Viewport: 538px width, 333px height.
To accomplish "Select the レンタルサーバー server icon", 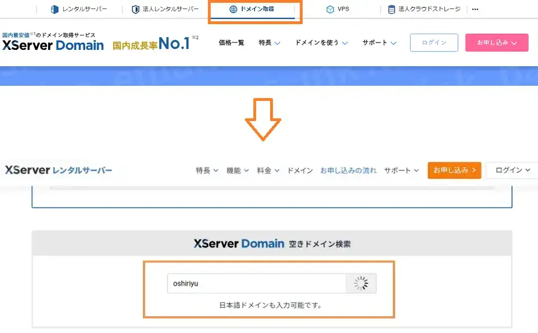I will [54, 8].
